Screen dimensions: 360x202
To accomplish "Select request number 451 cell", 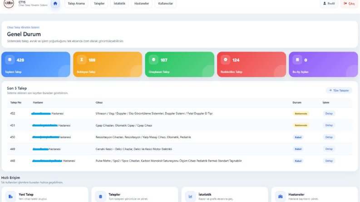I will [13, 125].
